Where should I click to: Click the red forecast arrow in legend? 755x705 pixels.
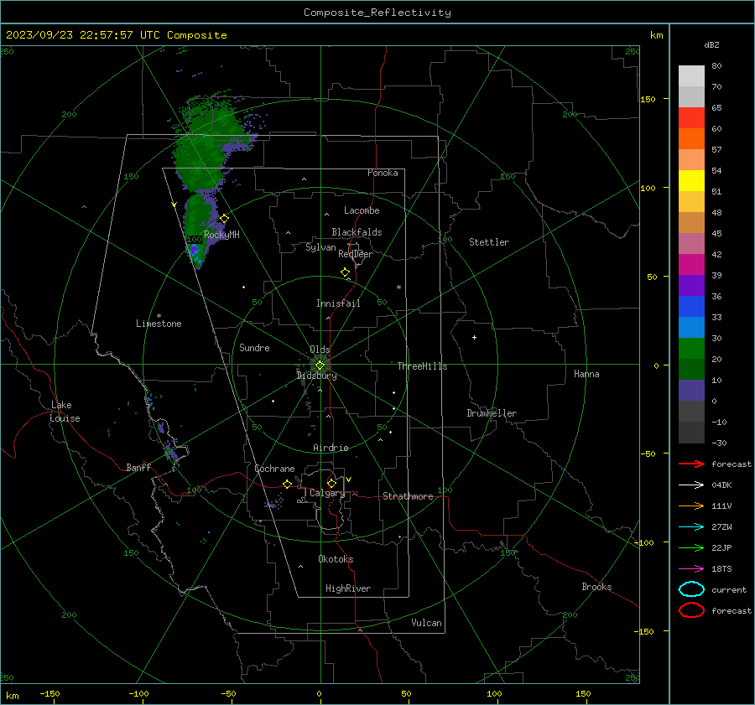pos(691,464)
